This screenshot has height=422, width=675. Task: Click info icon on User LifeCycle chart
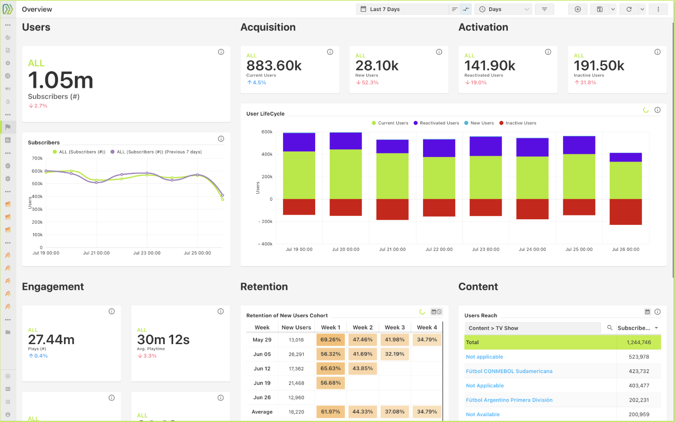click(x=657, y=110)
